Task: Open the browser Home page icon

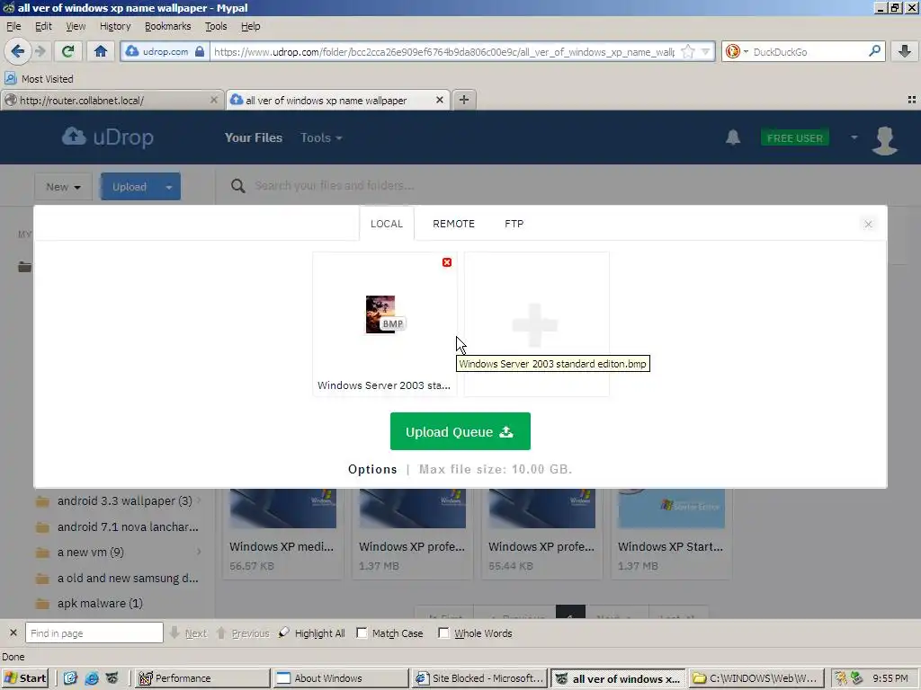Action: [101, 51]
